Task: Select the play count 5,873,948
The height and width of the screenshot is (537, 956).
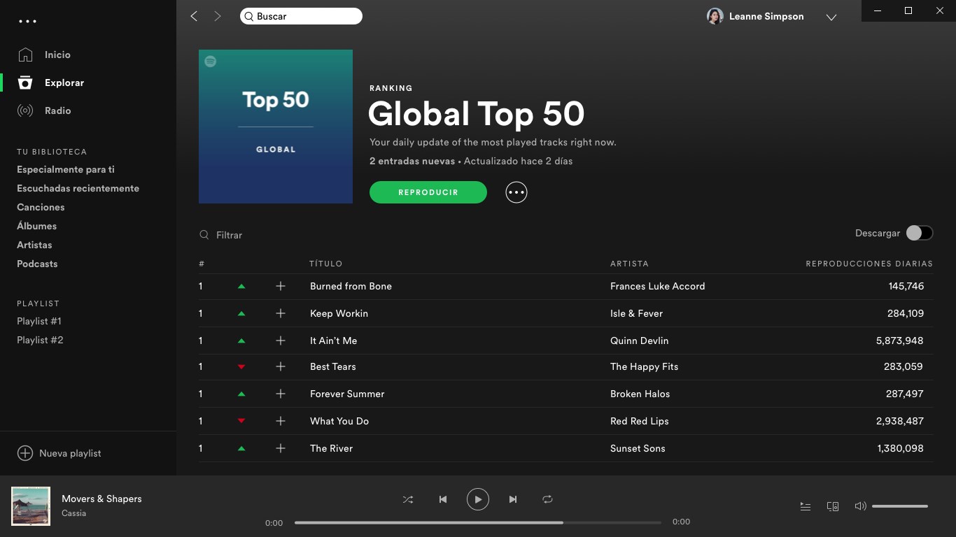Action: pyautogui.click(x=899, y=341)
